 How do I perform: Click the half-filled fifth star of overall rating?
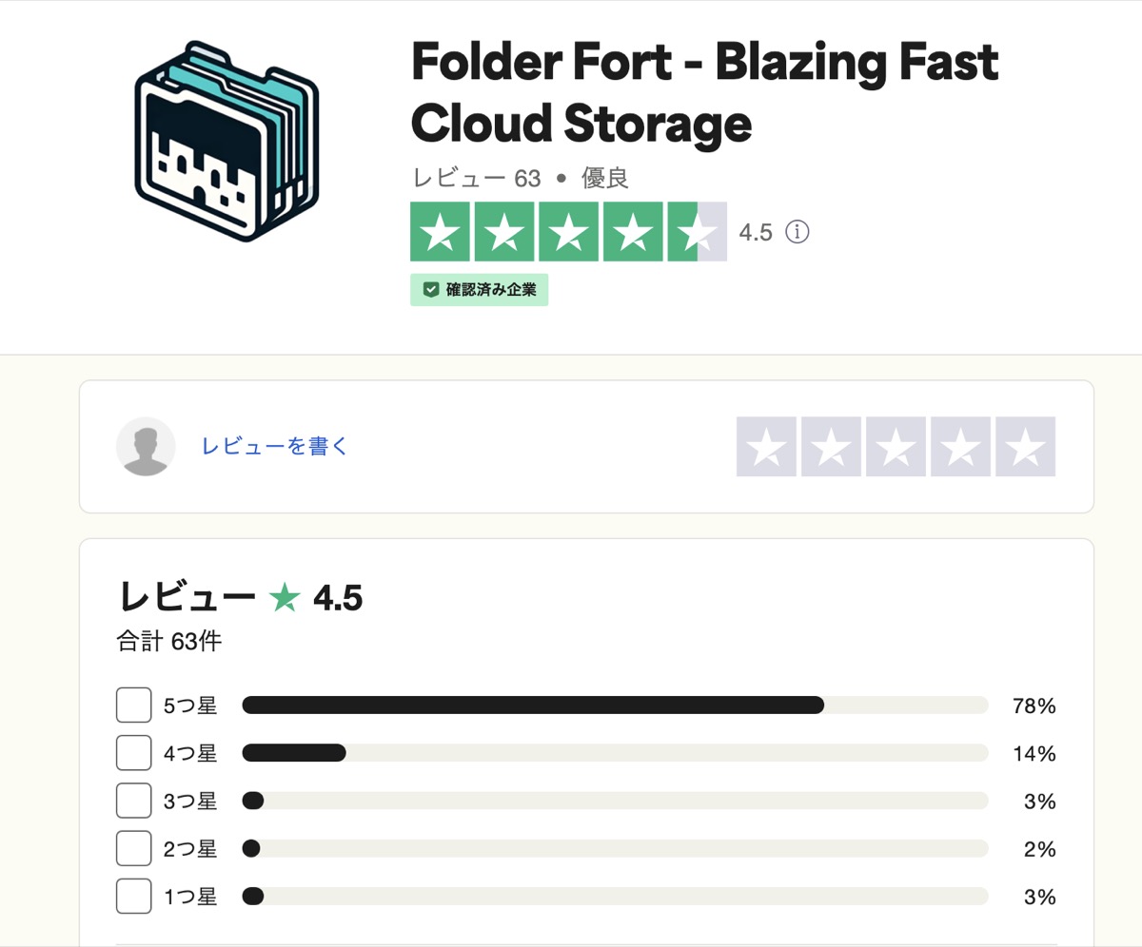pos(699,231)
